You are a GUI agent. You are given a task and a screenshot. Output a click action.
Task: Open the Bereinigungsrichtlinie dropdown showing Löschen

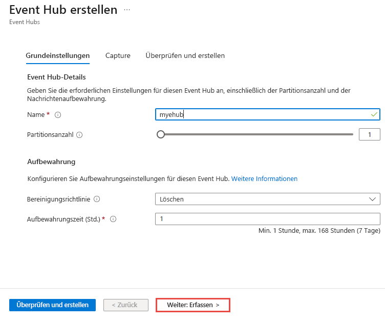pyautogui.click(x=268, y=199)
